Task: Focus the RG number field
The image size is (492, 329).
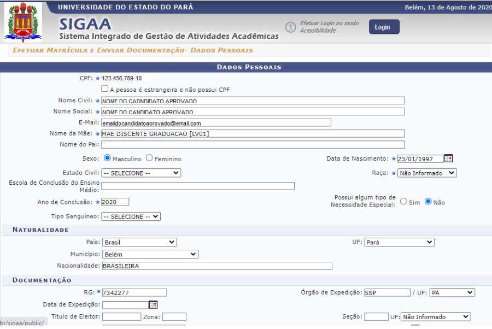Action: [134, 292]
